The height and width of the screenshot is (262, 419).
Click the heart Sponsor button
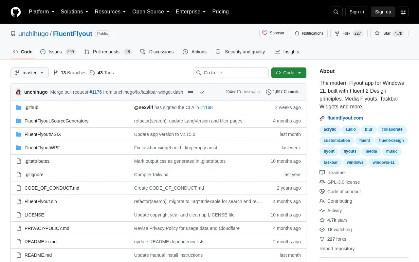click(x=273, y=33)
